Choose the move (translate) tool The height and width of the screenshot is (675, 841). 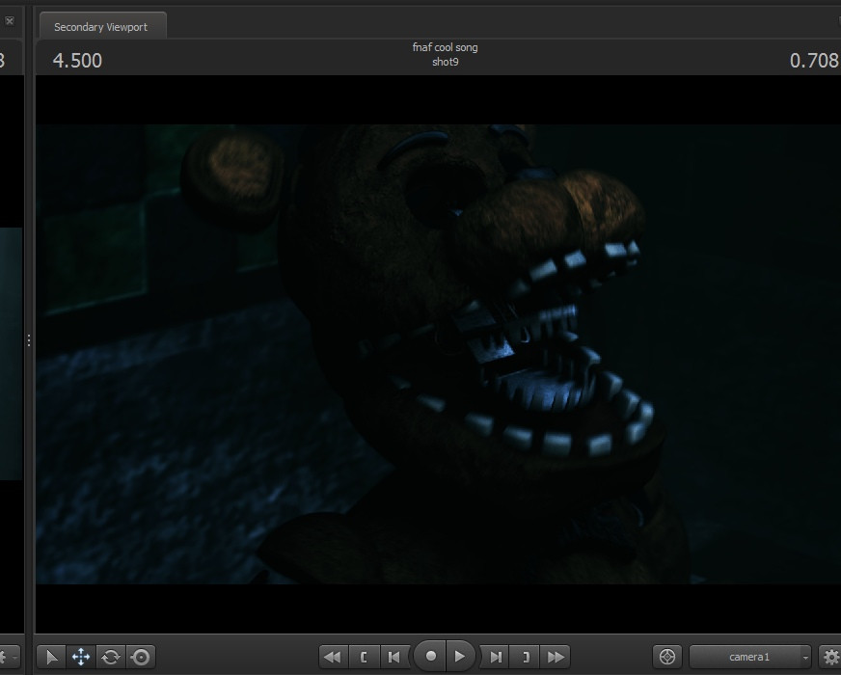[81, 657]
